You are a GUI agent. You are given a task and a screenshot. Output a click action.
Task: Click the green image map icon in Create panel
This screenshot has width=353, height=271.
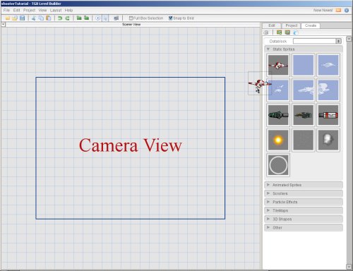pos(287,32)
